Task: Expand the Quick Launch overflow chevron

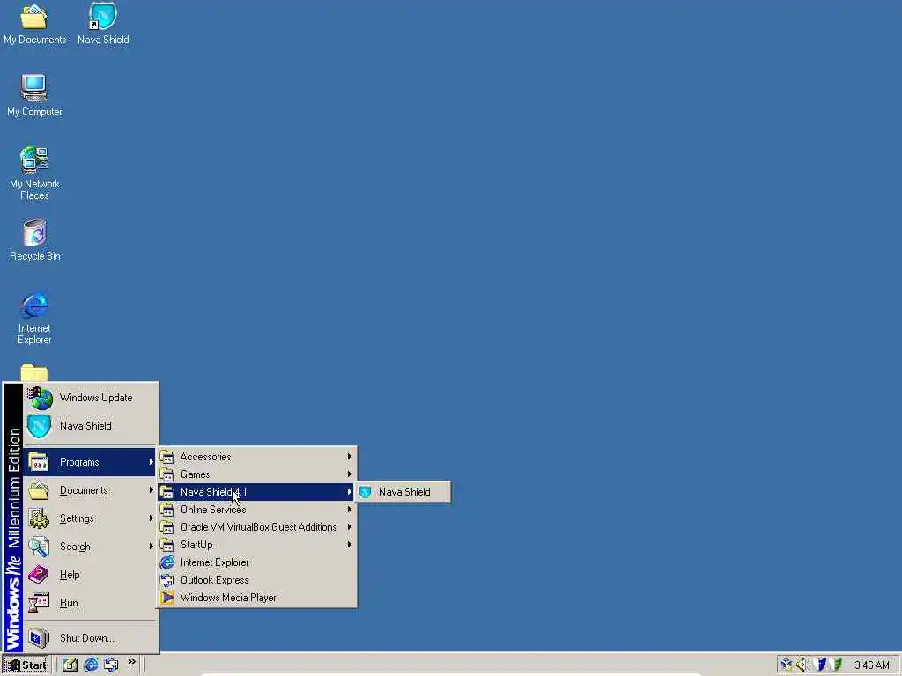Action: pos(132,662)
